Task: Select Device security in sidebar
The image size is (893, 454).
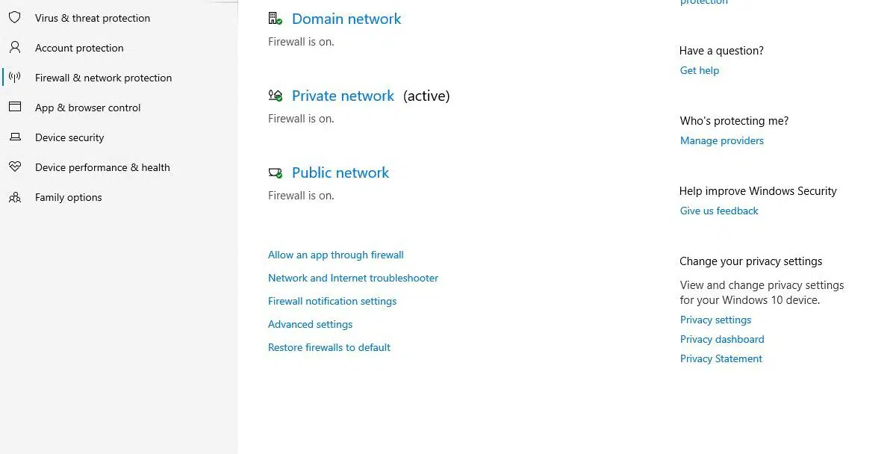Action: [x=69, y=137]
